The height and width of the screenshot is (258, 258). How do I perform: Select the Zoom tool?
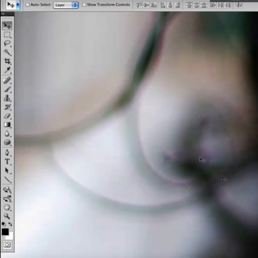(x=7, y=216)
